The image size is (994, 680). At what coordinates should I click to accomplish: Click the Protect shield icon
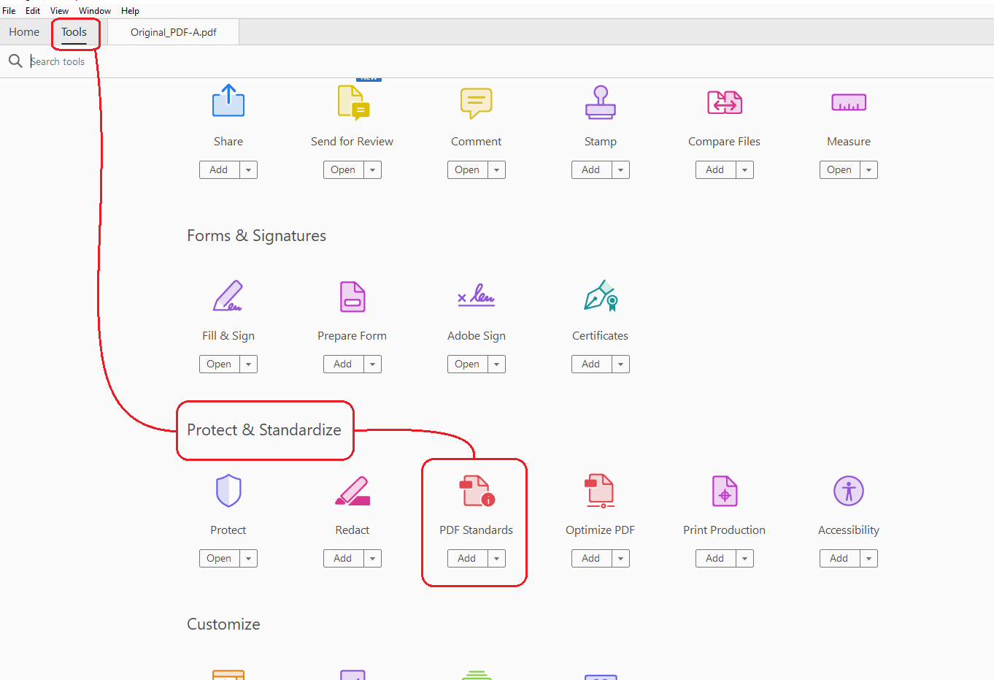[x=228, y=490]
